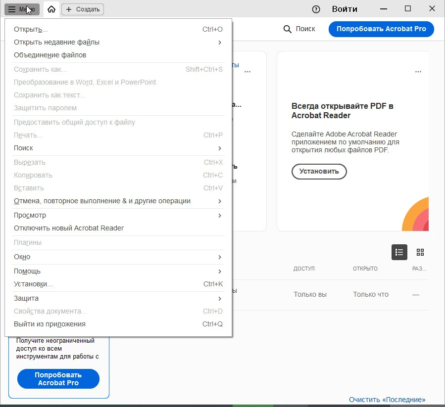The height and width of the screenshot is (407, 445).
Task: Click the Войти sign-in link
Action: click(345, 9)
